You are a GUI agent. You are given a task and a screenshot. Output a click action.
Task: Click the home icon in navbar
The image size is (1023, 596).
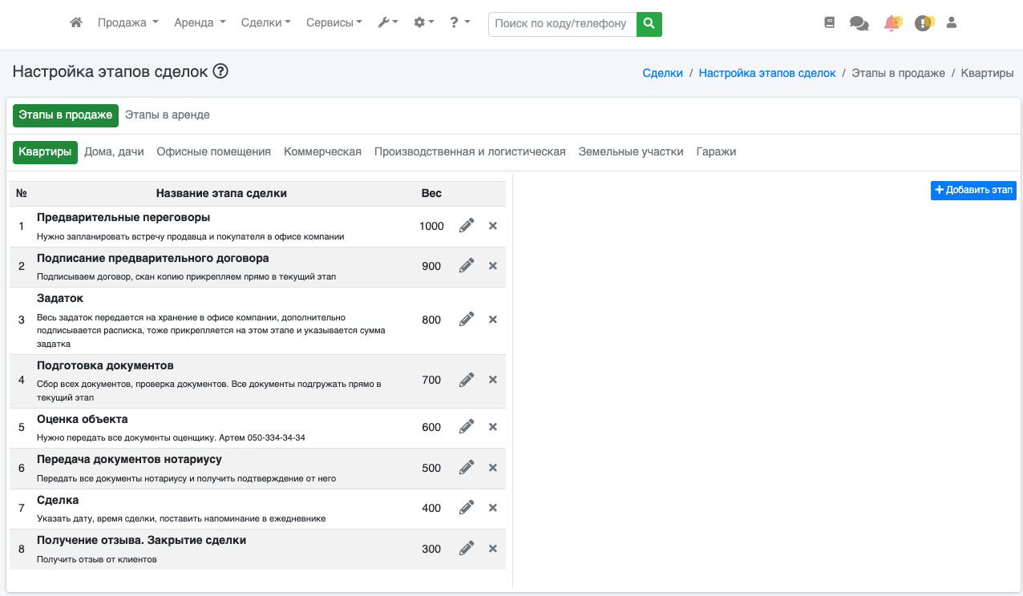76,23
